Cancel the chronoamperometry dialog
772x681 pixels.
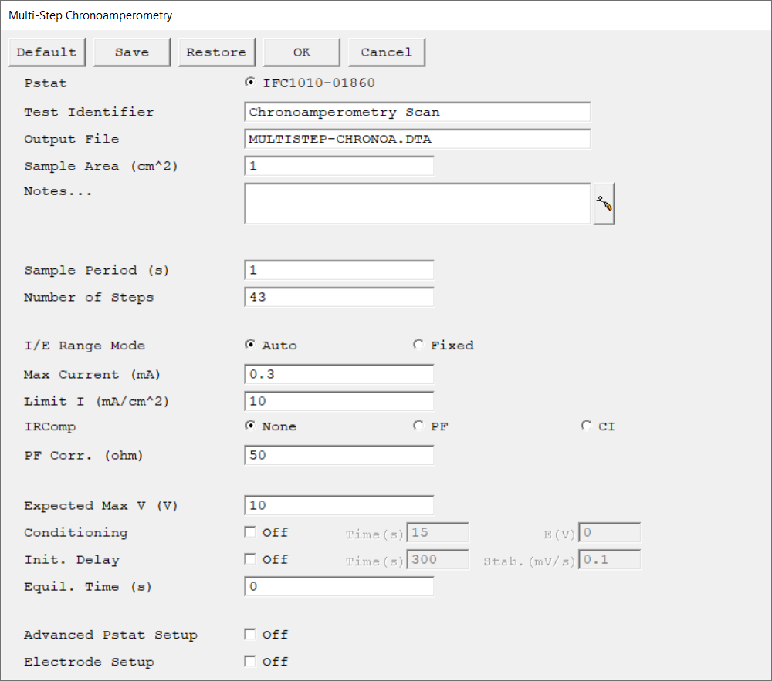(x=387, y=52)
